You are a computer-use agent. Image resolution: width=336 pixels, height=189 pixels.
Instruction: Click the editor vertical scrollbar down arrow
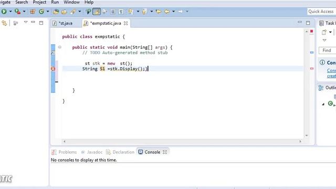[x=307, y=135]
